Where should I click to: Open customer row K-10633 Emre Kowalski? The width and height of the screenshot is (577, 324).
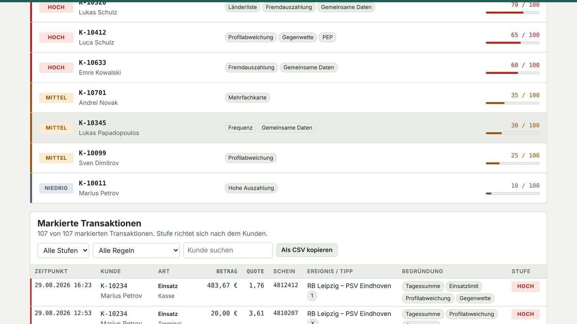[x=288, y=68]
